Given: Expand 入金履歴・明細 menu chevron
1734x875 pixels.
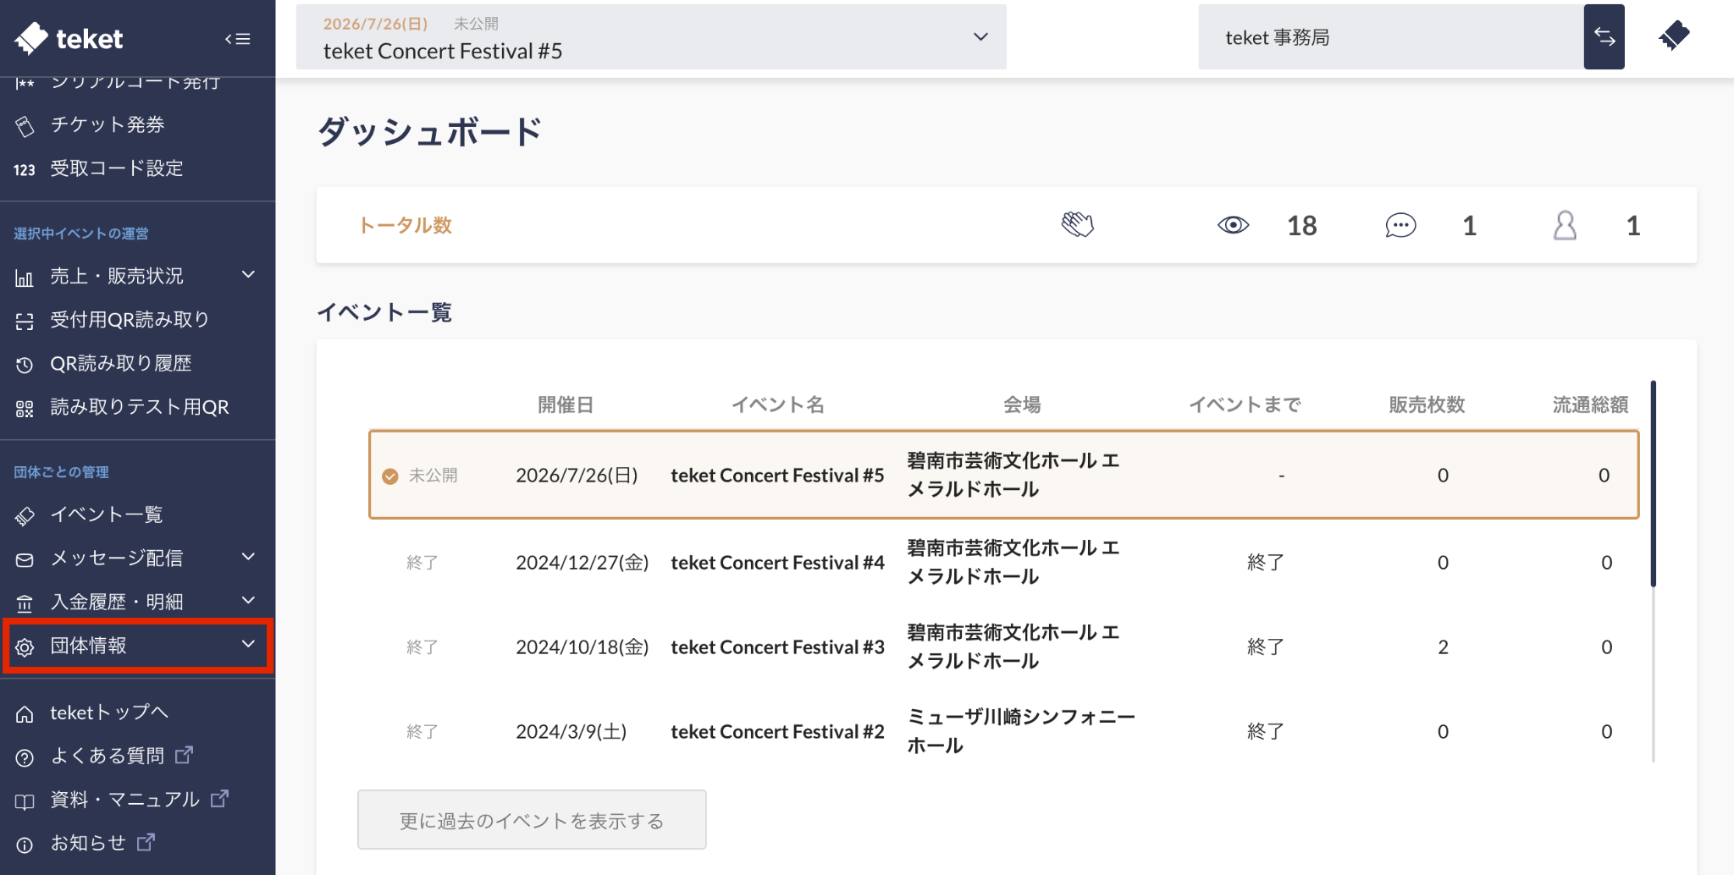Looking at the screenshot, I should tap(248, 601).
